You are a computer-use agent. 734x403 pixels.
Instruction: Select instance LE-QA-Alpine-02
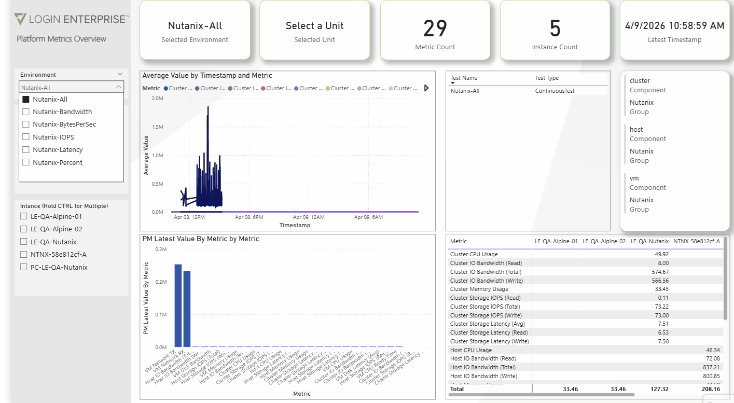click(x=23, y=229)
